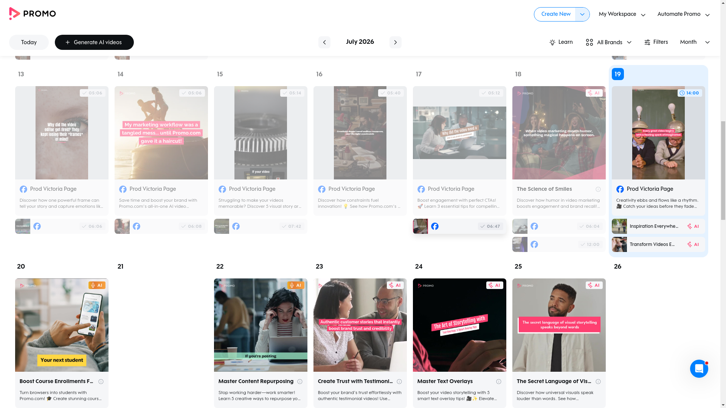
Task: Click the Today button
Action: tap(29, 42)
